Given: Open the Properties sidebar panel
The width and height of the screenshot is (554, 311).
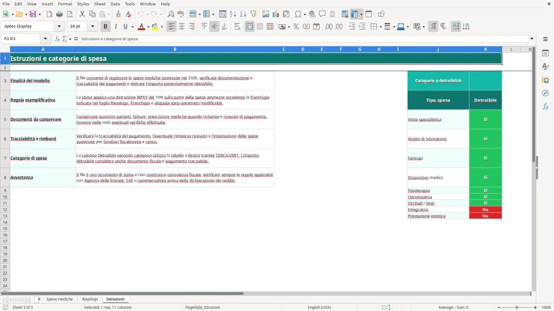Looking at the screenshot, I should [x=545, y=53].
